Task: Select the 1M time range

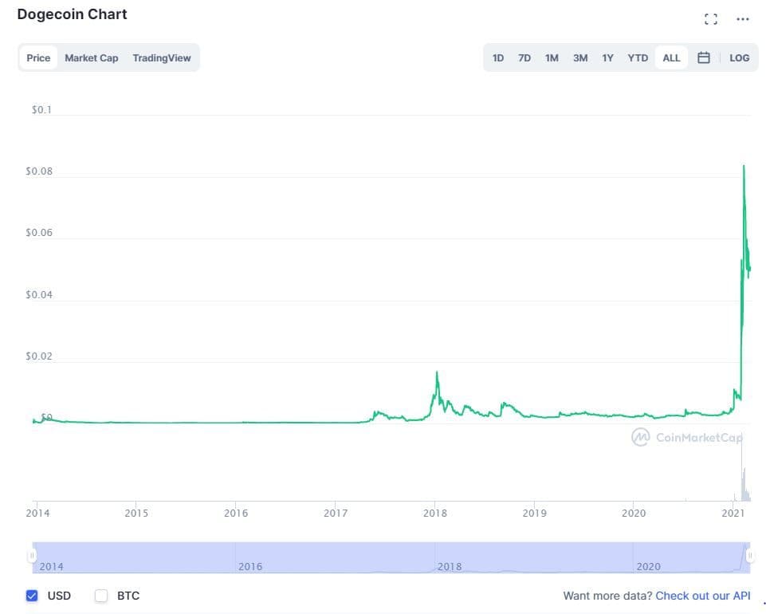Action: [x=552, y=58]
